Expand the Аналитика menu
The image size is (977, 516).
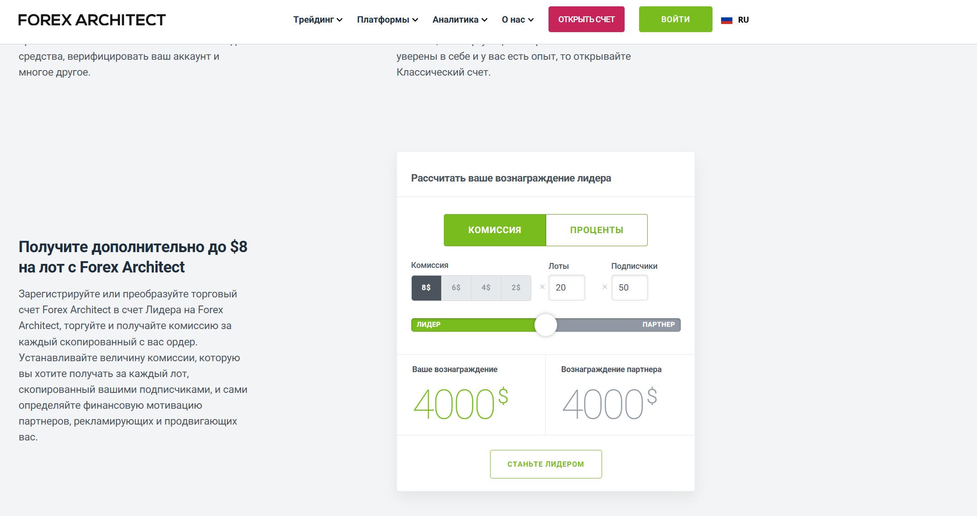[x=459, y=20]
